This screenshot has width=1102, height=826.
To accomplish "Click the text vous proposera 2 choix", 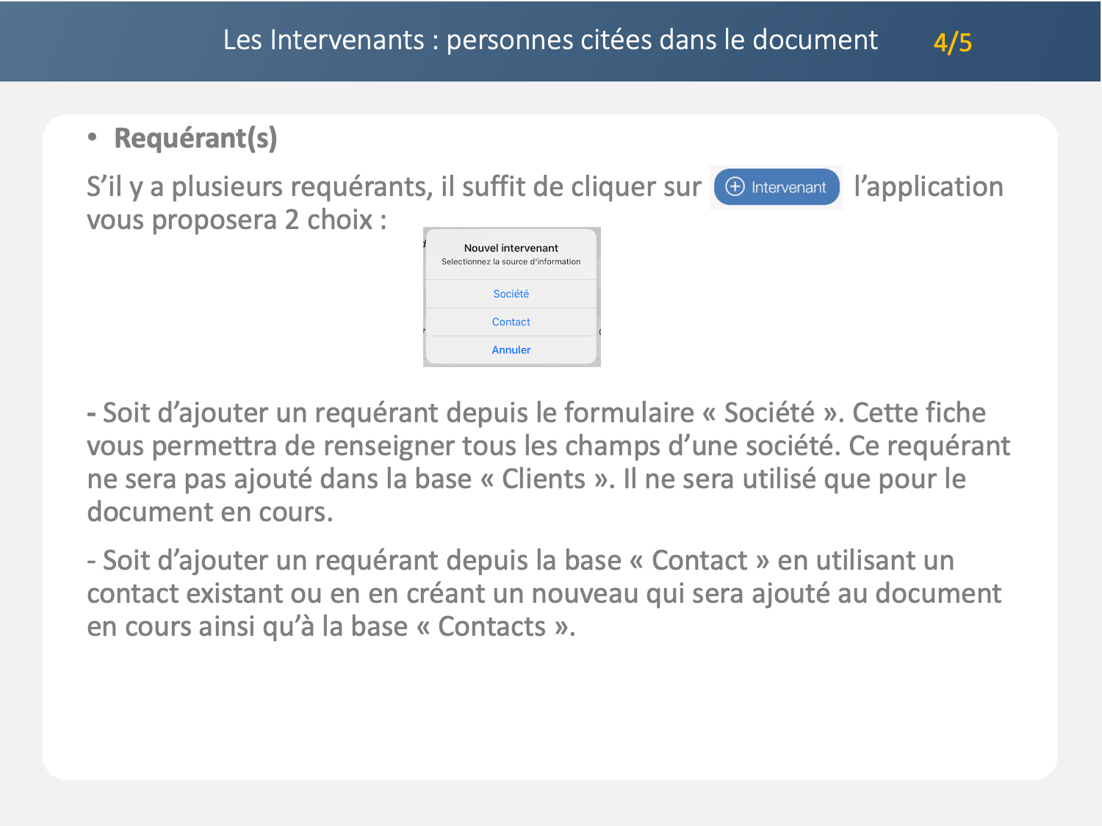I will click(235, 220).
